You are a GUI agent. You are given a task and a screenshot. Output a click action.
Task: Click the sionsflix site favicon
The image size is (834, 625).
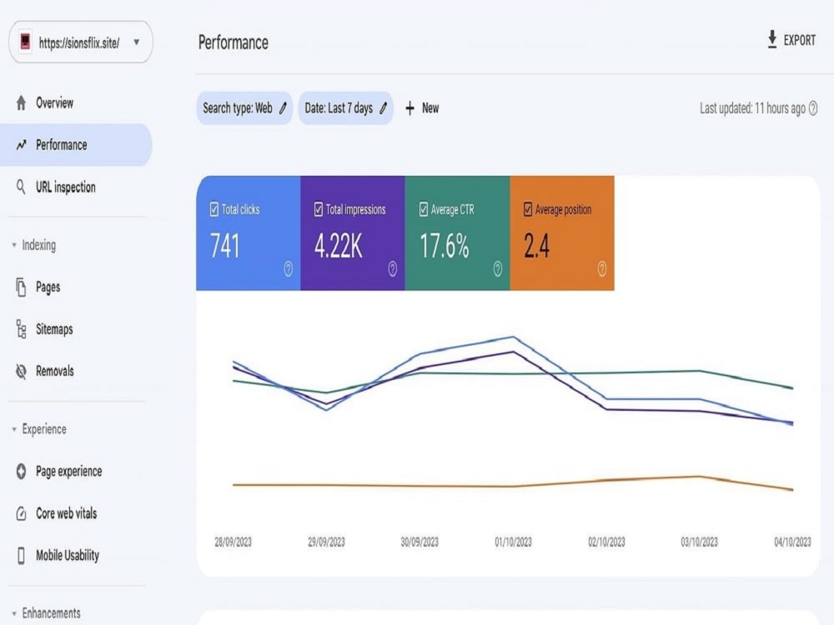(25, 42)
